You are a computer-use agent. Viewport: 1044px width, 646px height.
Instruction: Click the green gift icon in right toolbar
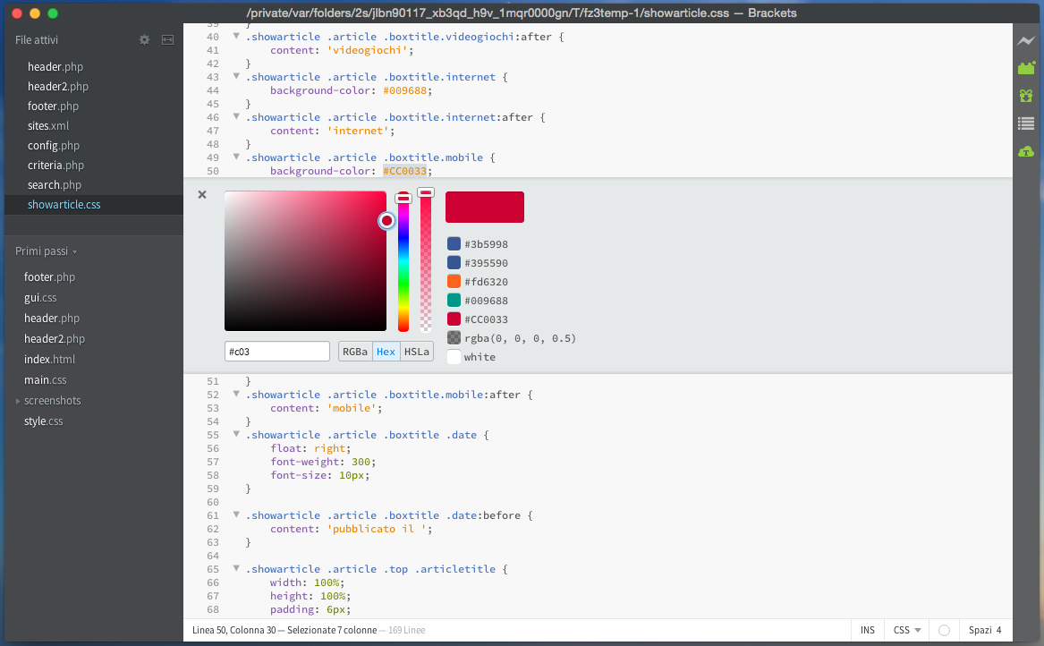[x=1026, y=96]
